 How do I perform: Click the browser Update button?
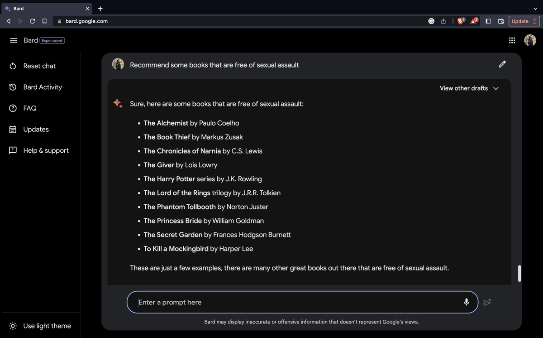tap(524, 21)
